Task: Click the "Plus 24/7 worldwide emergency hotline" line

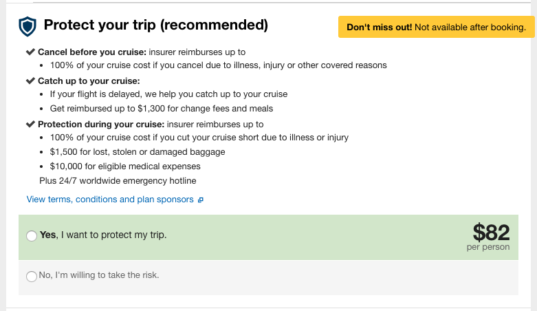Action: (x=118, y=181)
